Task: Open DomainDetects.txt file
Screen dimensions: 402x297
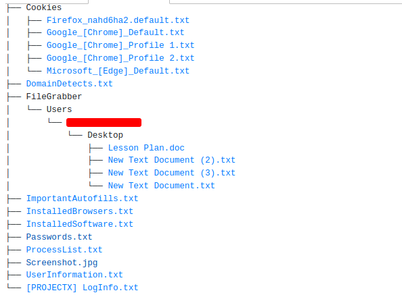Action: click(x=70, y=84)
